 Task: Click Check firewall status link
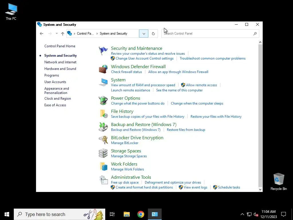point(126,72)
